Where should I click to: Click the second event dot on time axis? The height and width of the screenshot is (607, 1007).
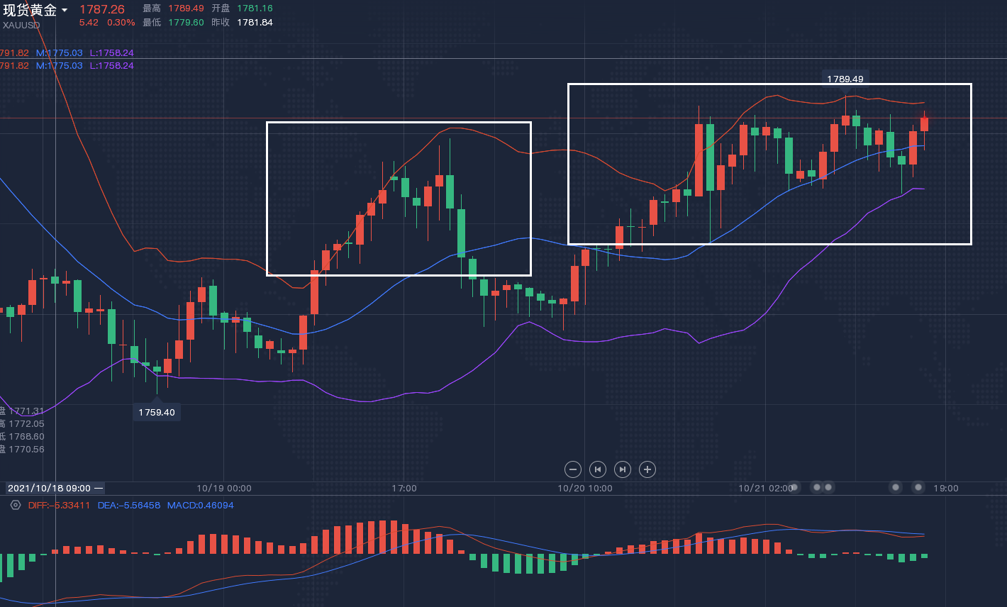click(817, 487)
